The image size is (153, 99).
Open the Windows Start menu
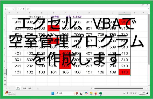point(53,93)
